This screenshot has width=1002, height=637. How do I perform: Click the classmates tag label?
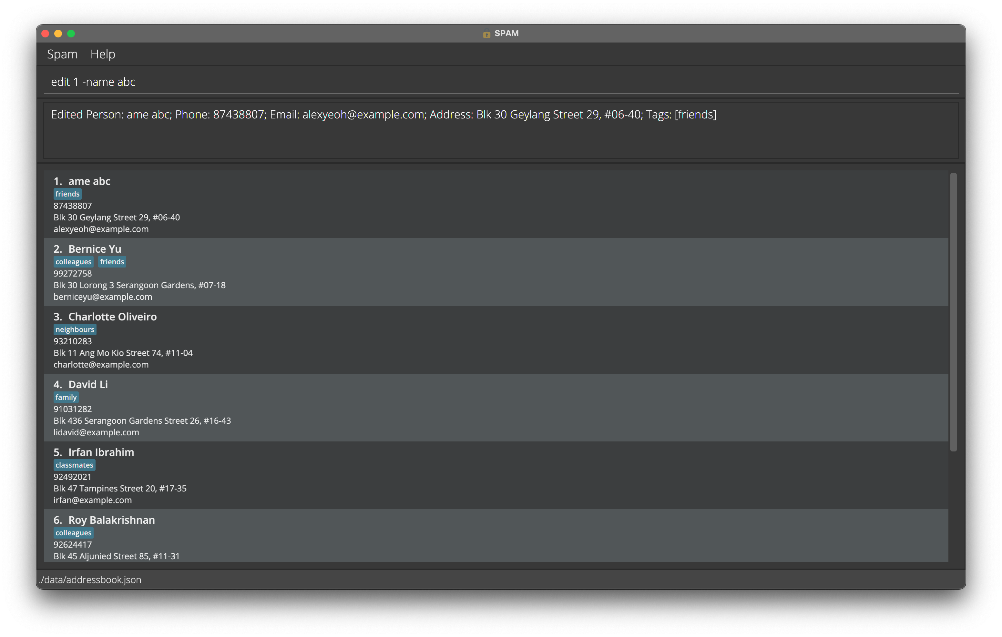[74, 465]
